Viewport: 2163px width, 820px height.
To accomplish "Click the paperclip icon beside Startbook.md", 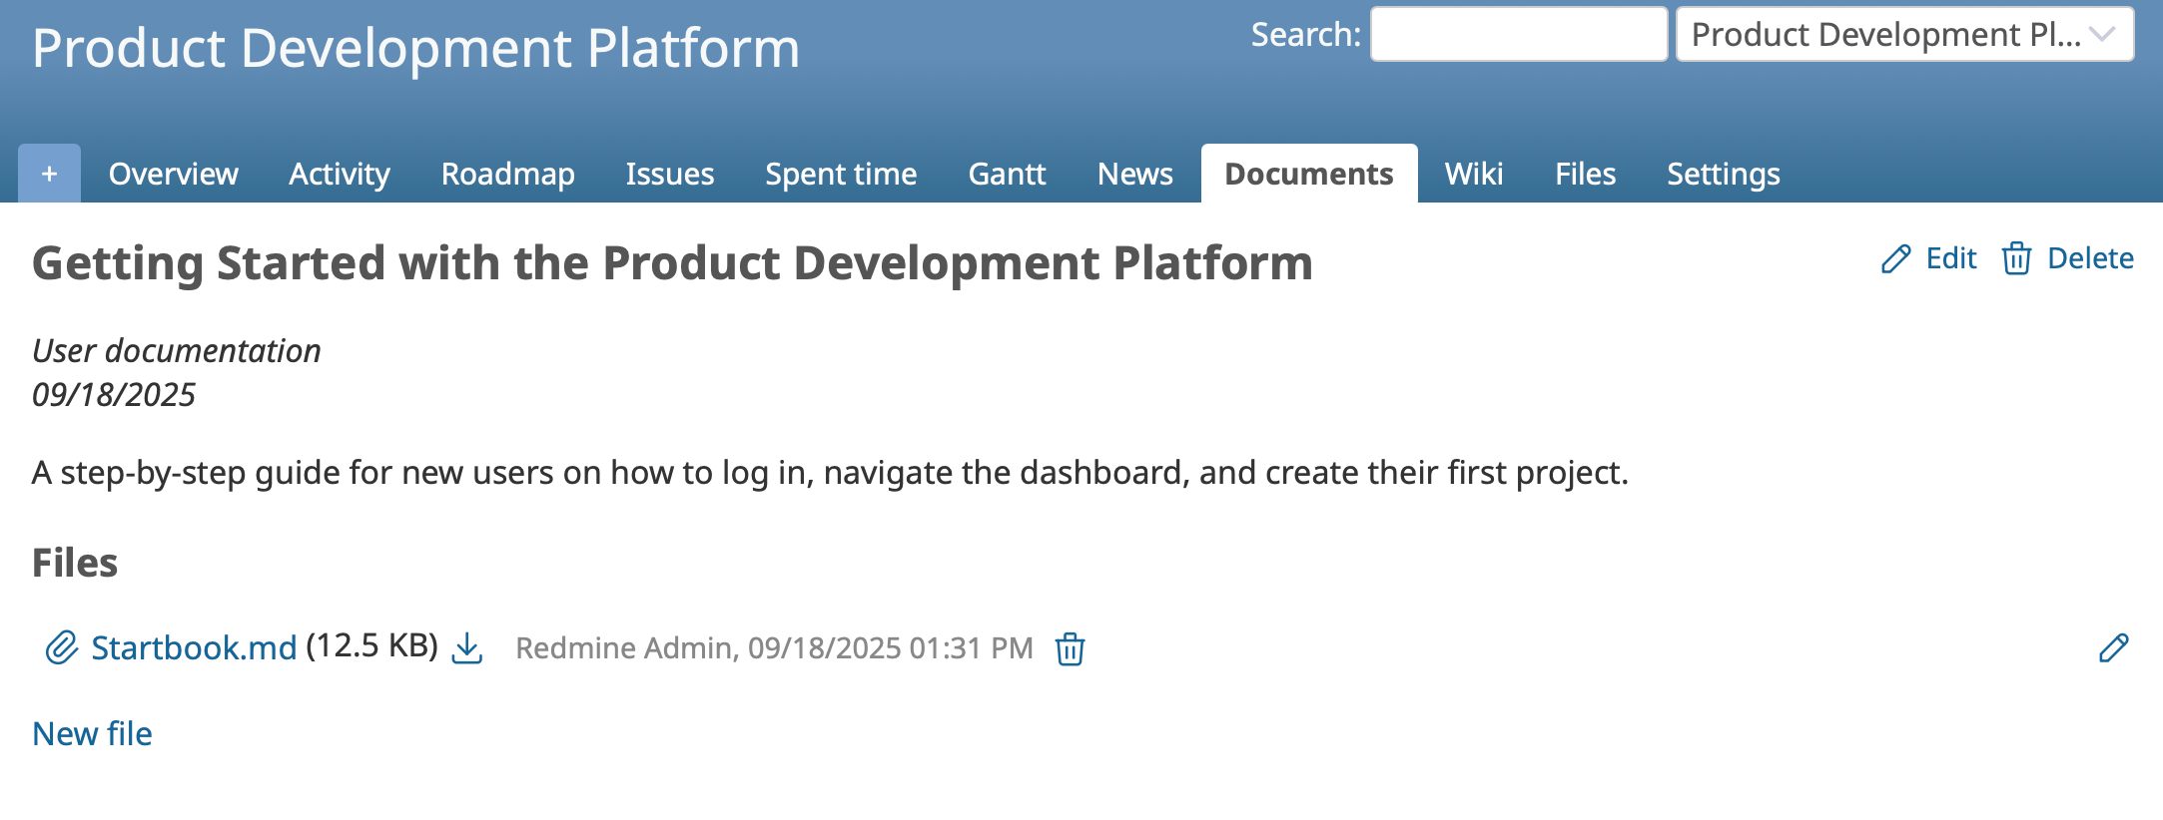I will (x=62, y=648).
